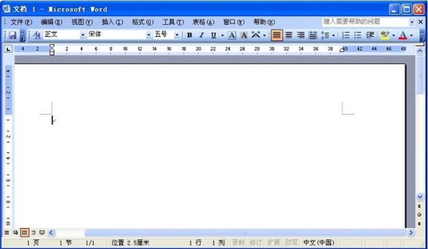
Task: Click the horizontal scroll left arrow
Action: click(51, 232)
